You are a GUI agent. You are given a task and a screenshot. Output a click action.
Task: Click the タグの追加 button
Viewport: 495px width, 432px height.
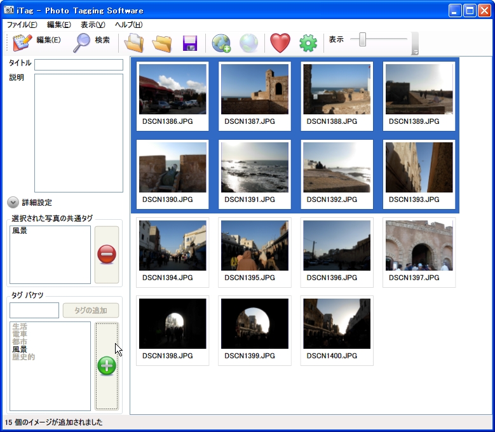(91, 311)
